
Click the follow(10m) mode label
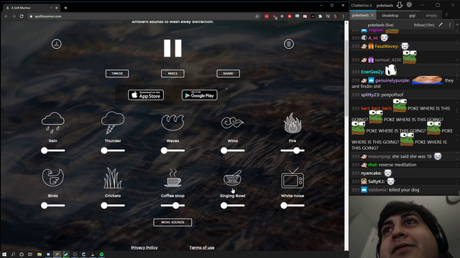(x=424, y=25)
